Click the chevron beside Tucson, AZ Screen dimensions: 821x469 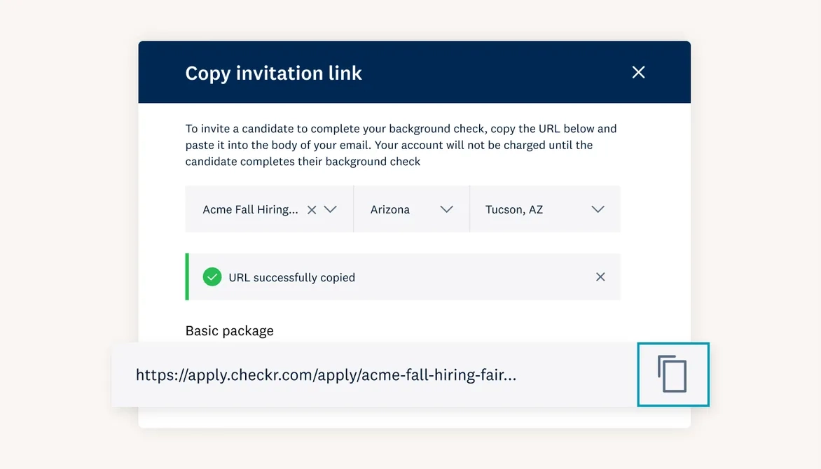(x=598, y=209)
